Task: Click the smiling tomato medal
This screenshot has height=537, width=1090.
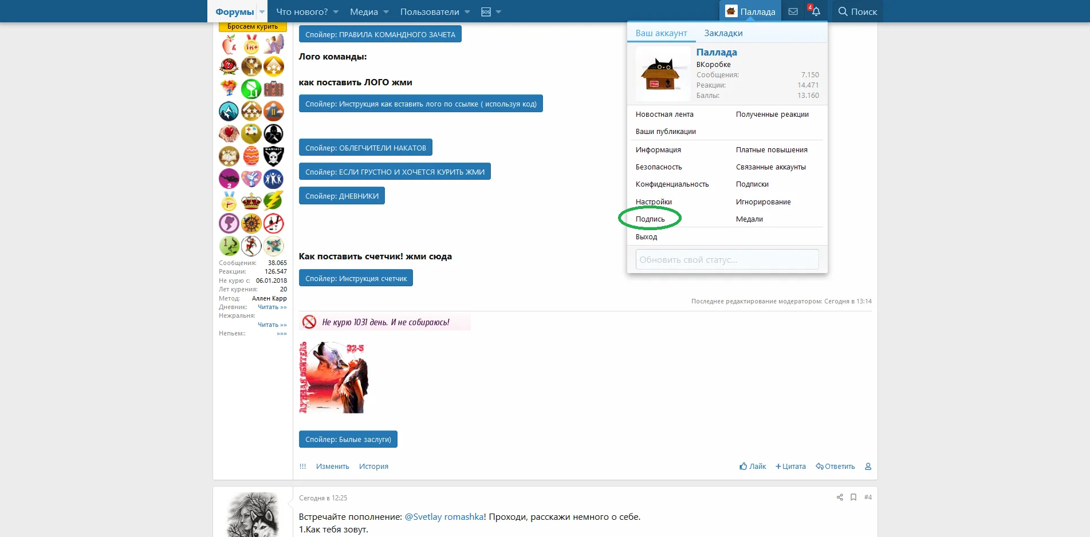Action: [x=229, y=66]
